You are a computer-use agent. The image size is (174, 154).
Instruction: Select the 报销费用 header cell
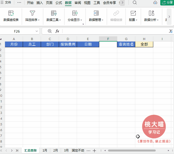pos(68,44)
